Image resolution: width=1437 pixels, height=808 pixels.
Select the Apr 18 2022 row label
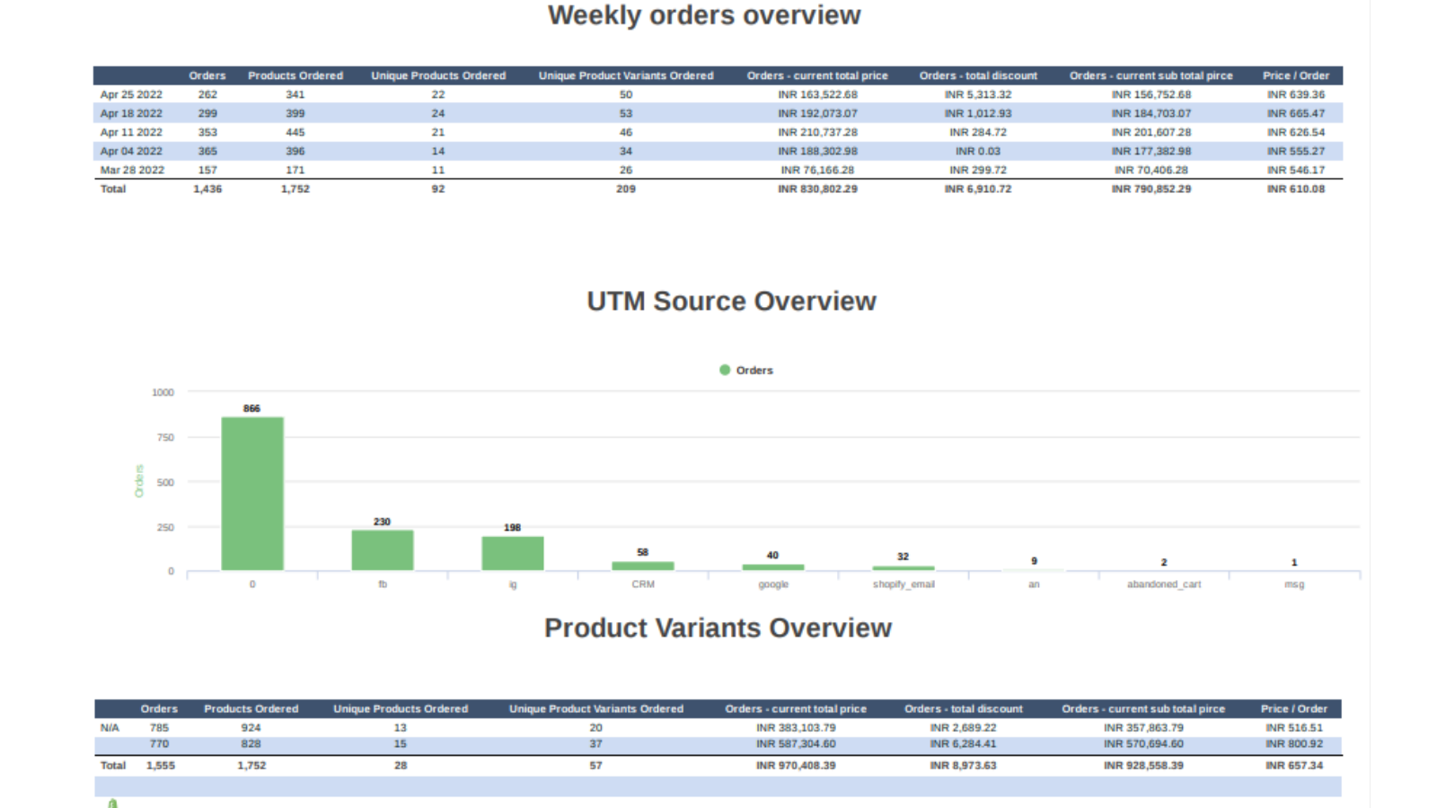coord(131,113)
